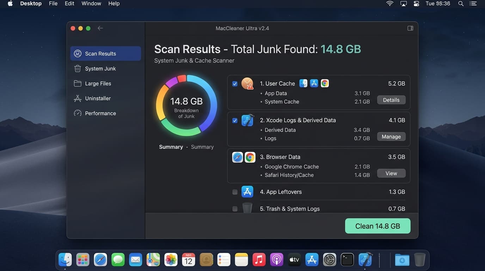Open Safari from the Dock
485x271 pixels.
[100, 260]
